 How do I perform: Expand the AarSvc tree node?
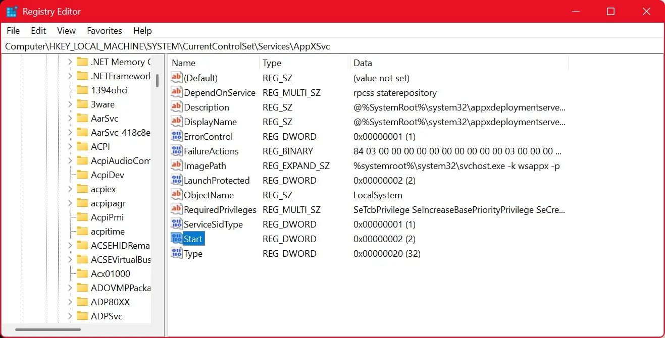click(x=70, y=118)
